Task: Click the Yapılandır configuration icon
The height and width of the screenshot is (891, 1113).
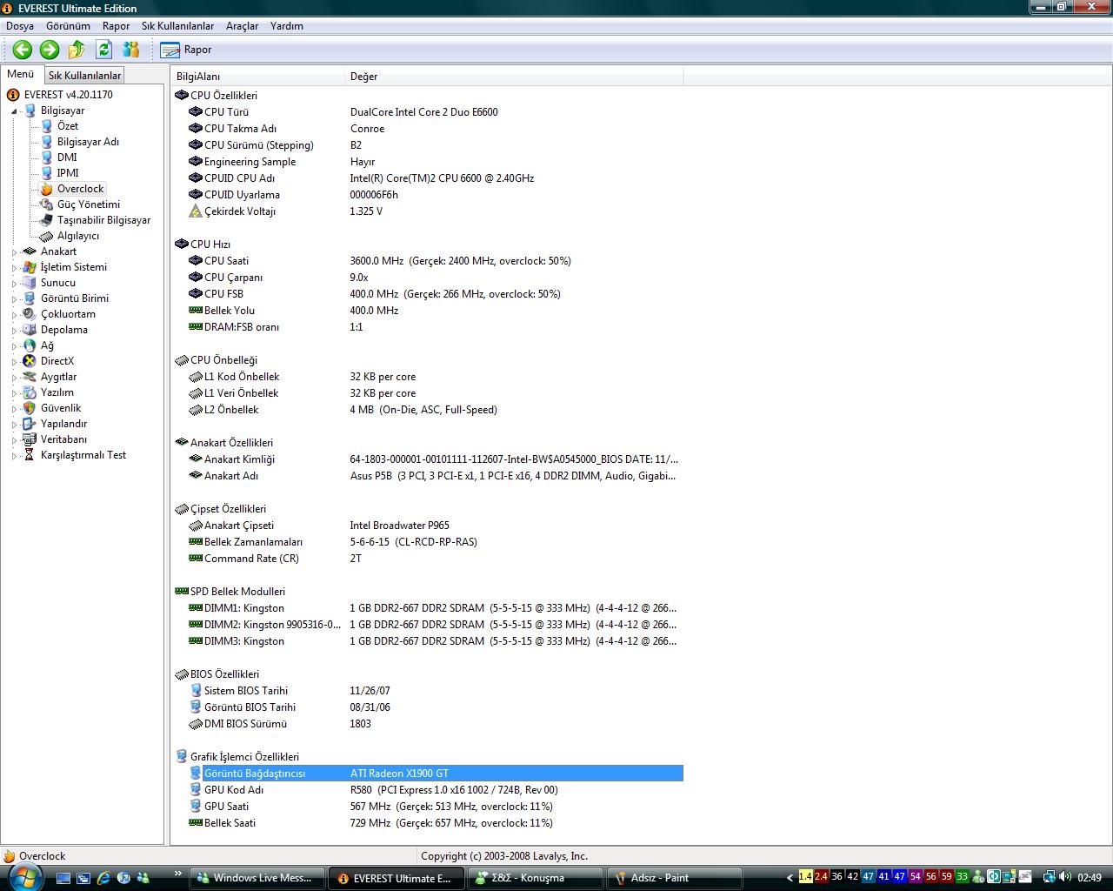Action: (30, 424)
